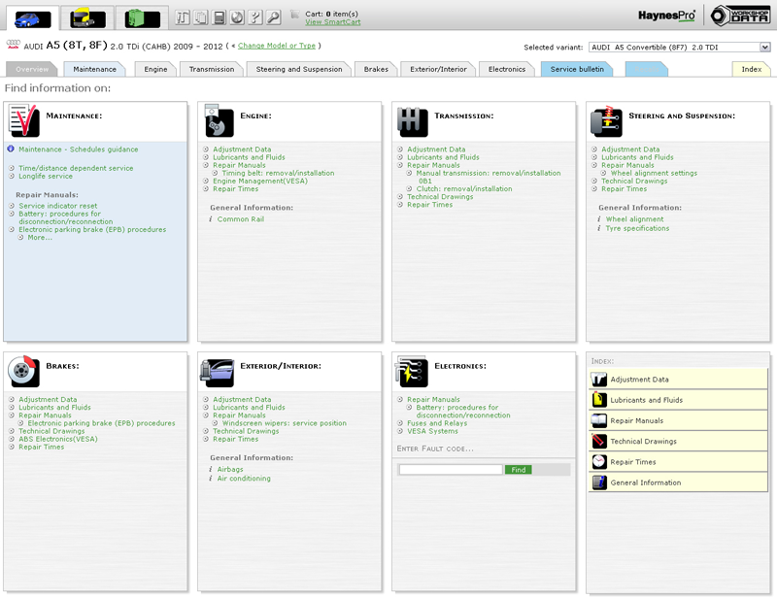Image resolution: width=777 pixels, height=598 pixels.
Task: Select the blue car vehicle tab
Action: click(x=29, y=17)
